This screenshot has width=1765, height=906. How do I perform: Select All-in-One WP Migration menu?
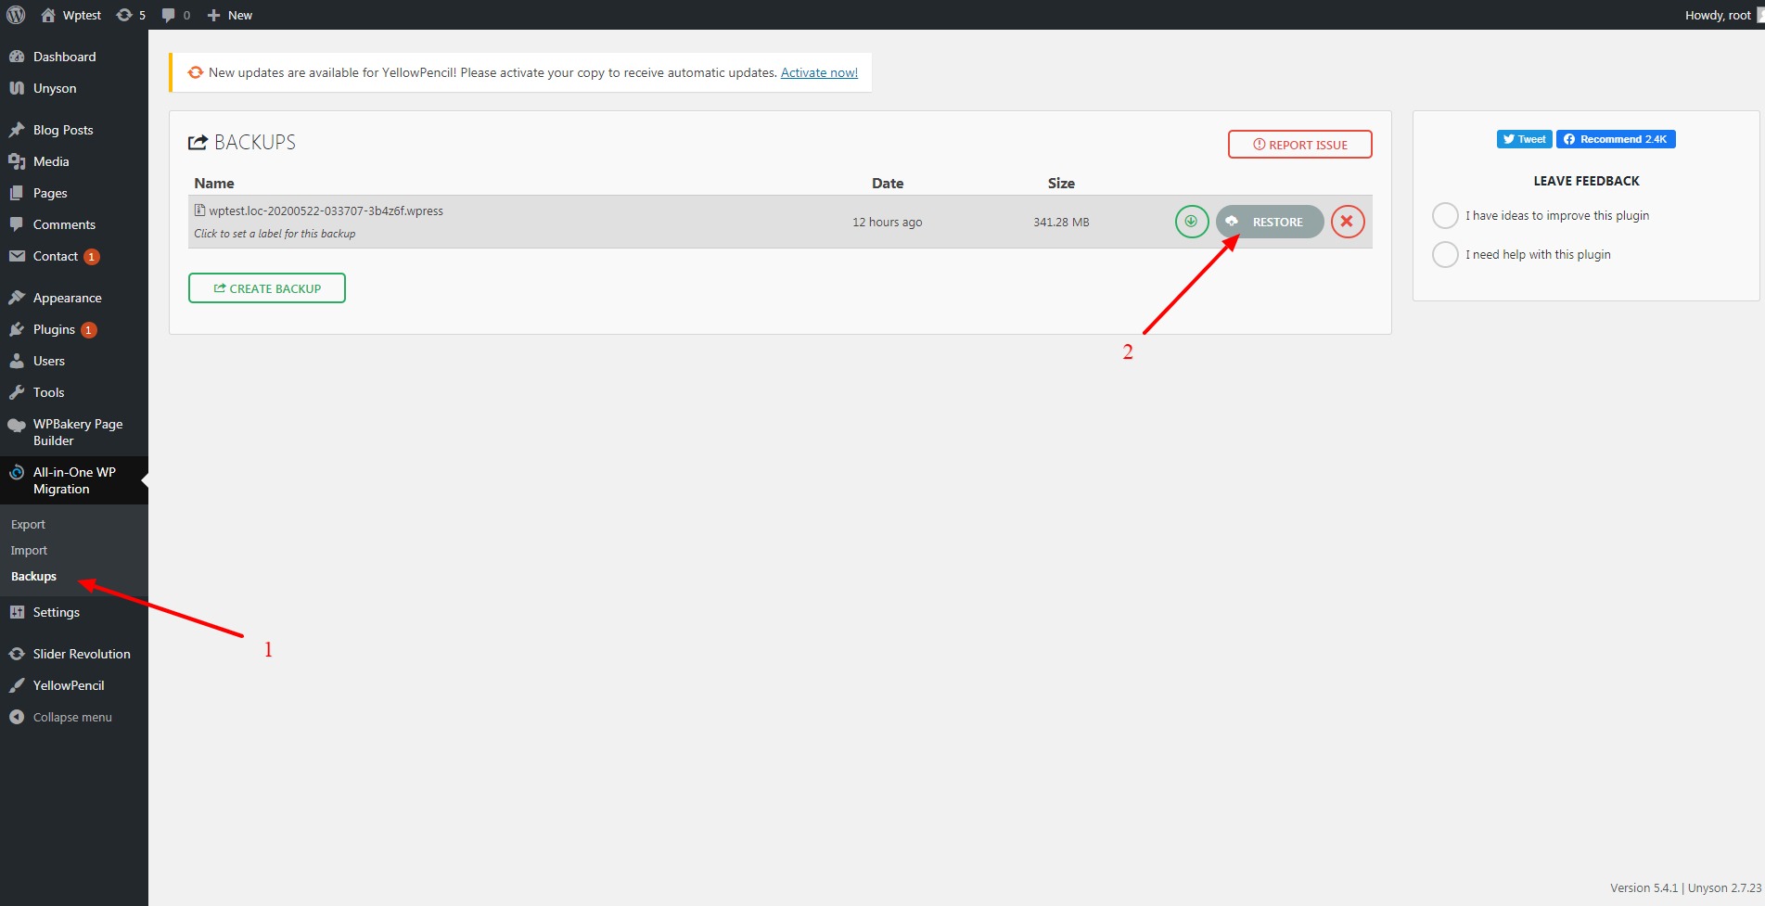74,480
